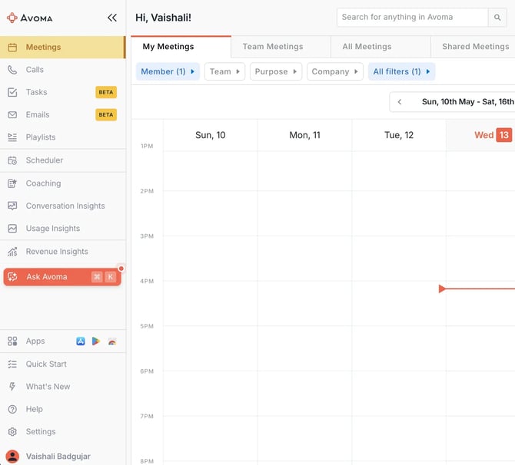Click the Emails BETA badge

[106, 115]
